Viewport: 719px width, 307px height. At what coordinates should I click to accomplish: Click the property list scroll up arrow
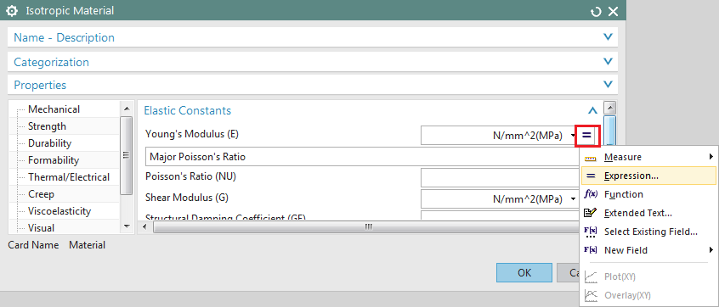[x=127, y=108]
